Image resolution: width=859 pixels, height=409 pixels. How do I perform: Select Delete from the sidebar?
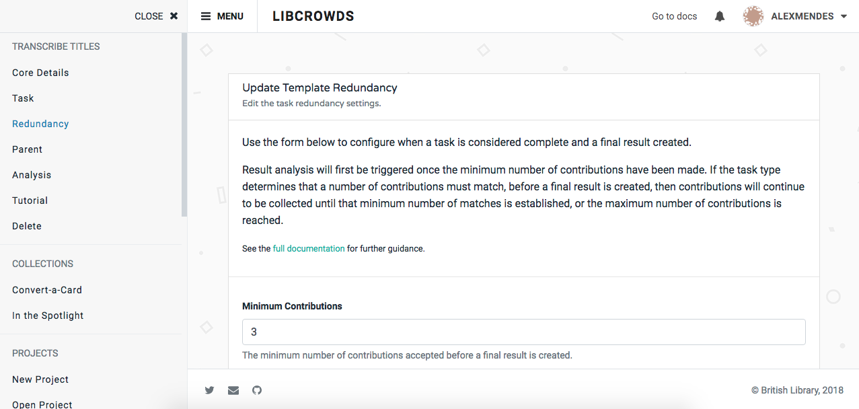26,225
